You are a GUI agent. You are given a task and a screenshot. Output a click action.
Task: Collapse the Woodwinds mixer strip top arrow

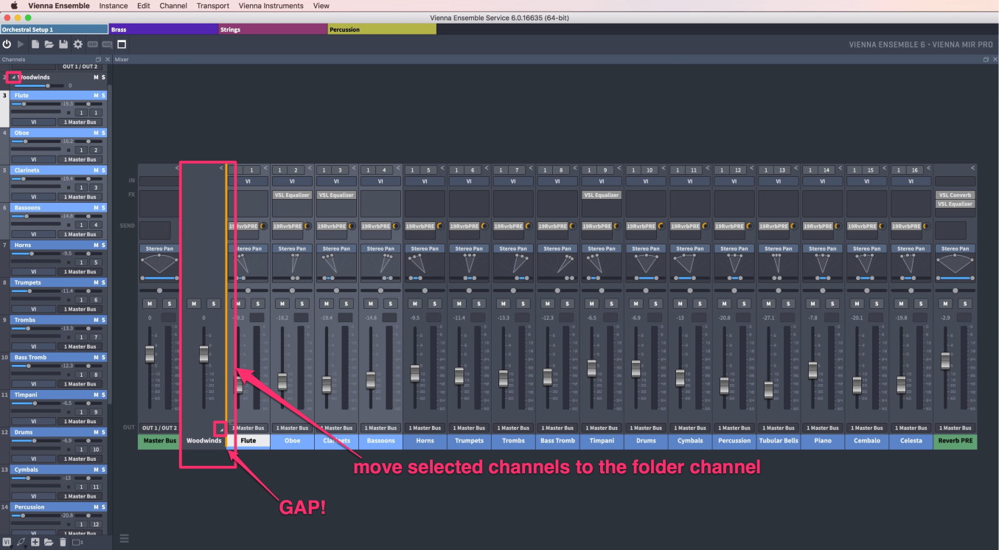(x=220, y=168)
